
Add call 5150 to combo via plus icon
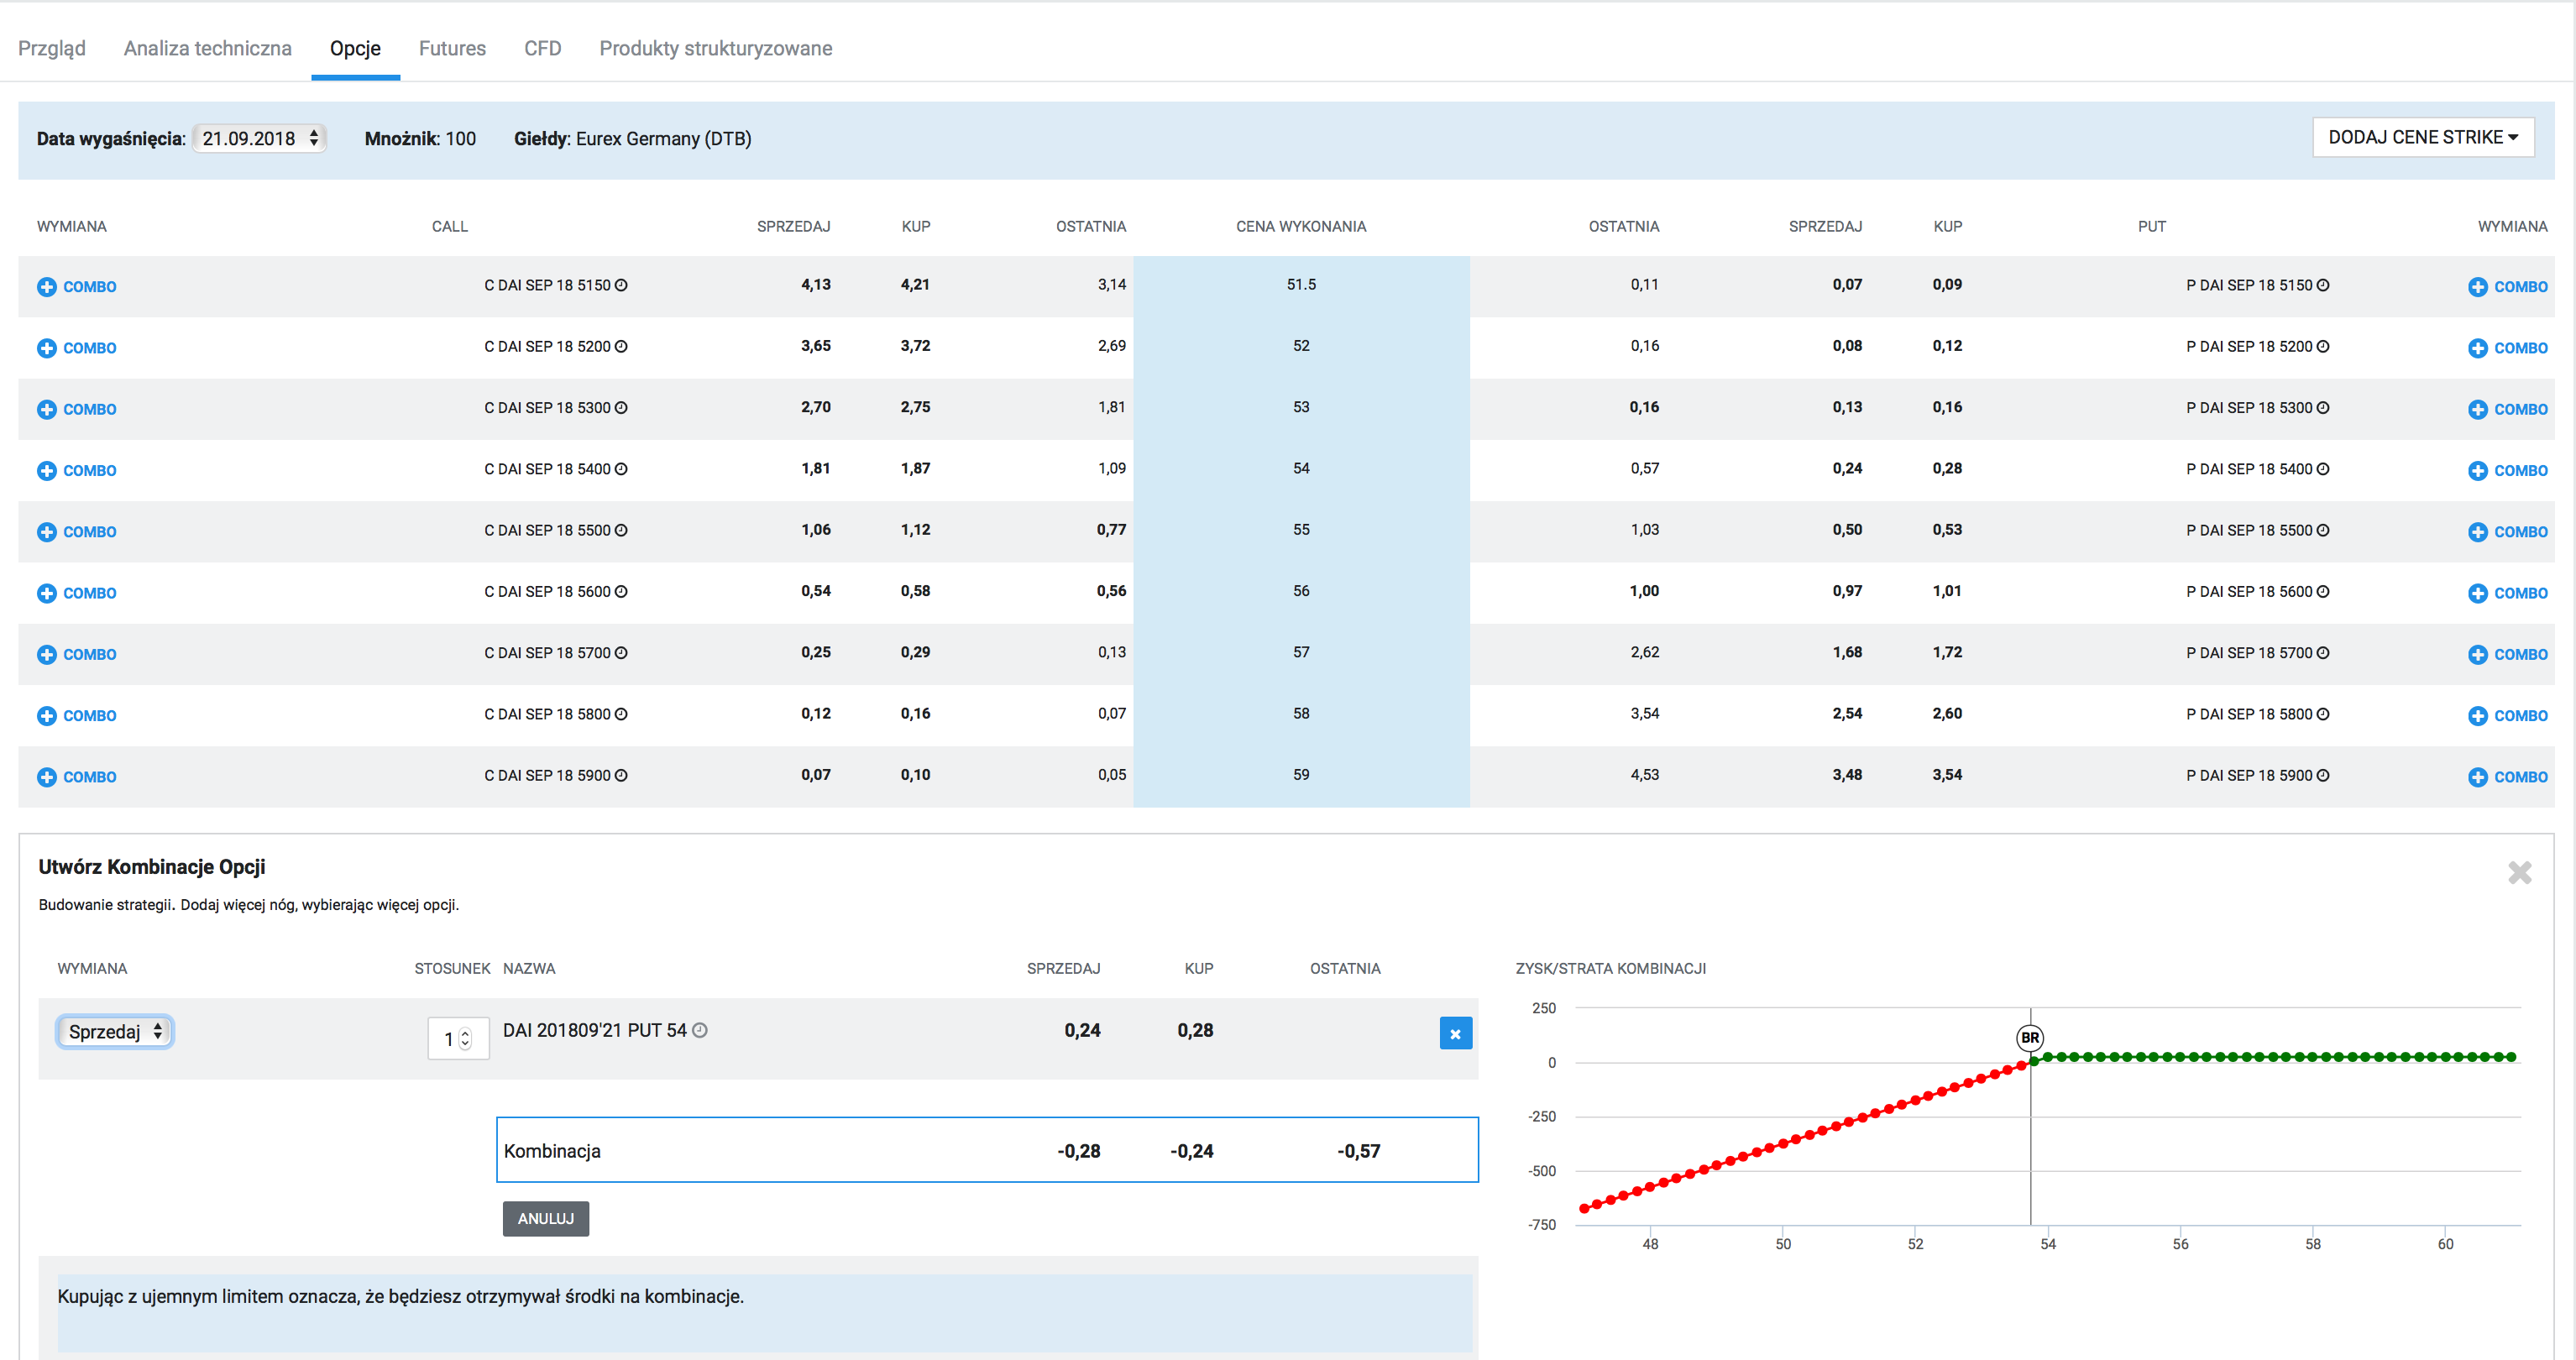tap(47, 287)
